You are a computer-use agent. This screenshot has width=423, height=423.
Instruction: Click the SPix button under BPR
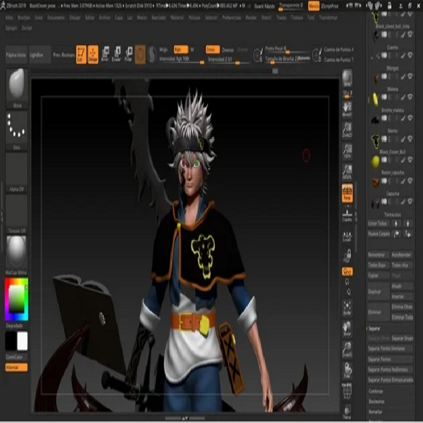click(x=347, y=94)
